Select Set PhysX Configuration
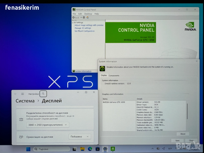The height and width of the screenshot is (153, 204). (85, 31)
